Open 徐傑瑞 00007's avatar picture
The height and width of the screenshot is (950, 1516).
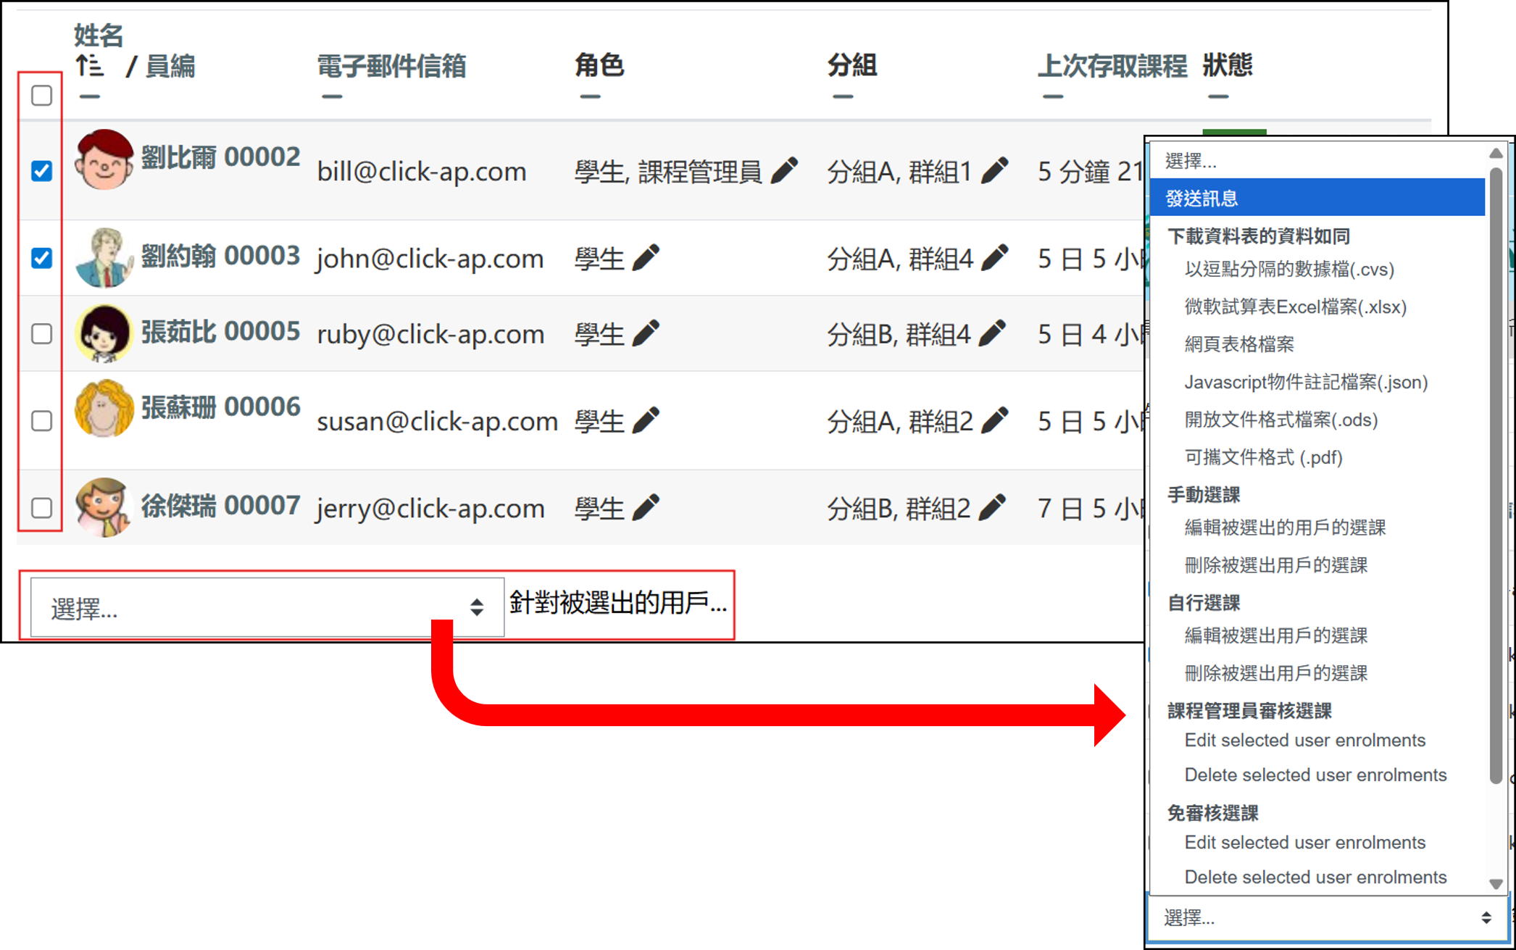coord(104,507)
